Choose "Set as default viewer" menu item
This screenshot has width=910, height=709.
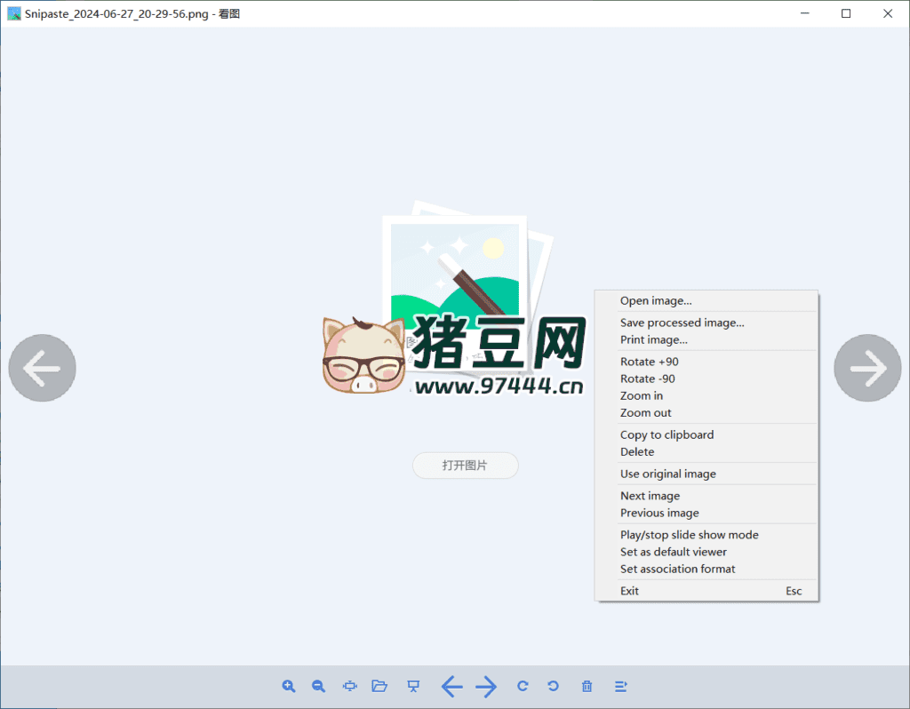(673, 552)
